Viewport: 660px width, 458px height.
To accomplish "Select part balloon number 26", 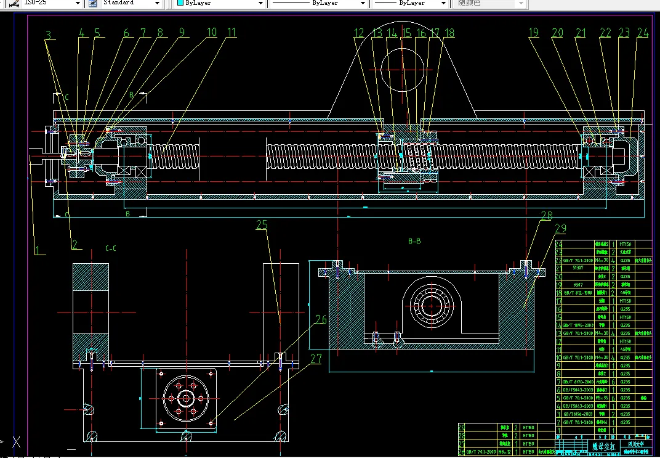I will click(321, 319).
